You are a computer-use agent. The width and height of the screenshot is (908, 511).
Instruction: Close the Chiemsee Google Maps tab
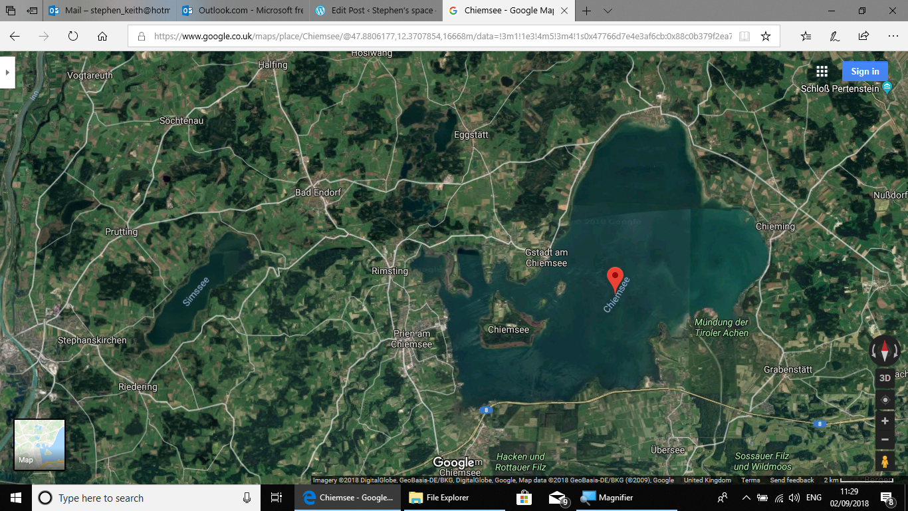566,11
